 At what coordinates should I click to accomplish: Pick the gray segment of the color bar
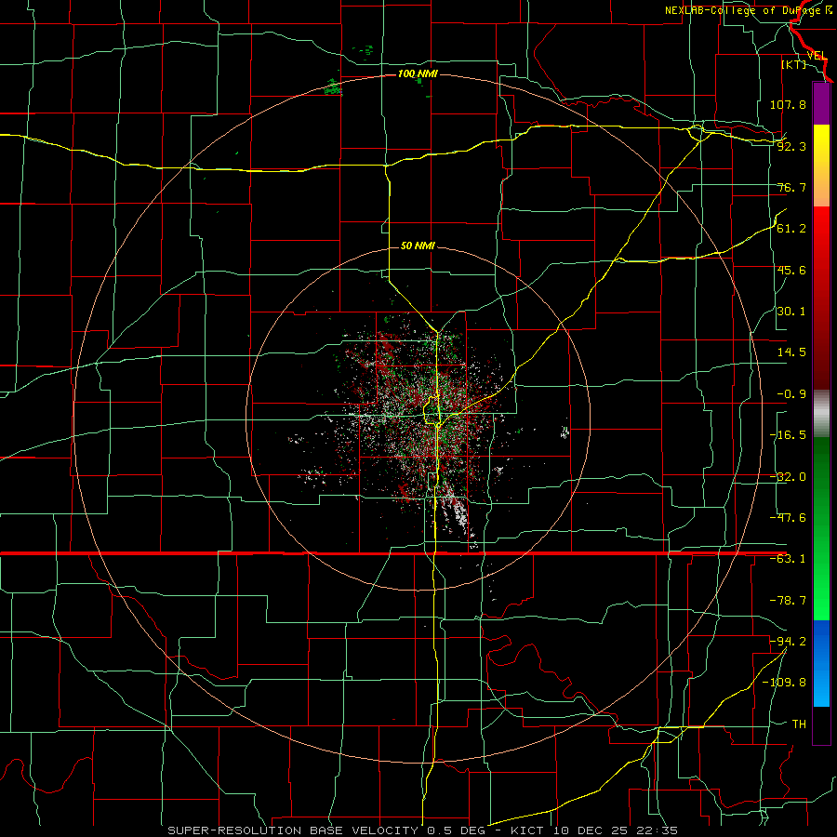[x=821, y=414]
